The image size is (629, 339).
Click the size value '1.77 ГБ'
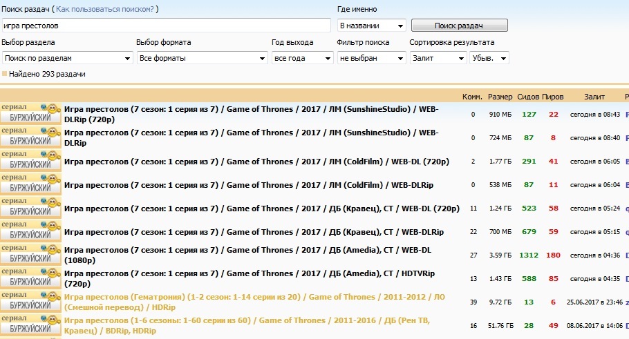[500, 162]
